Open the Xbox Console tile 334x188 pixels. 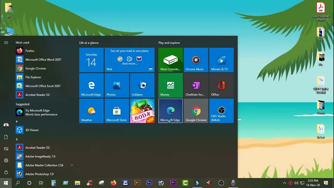tap(171, 60)
